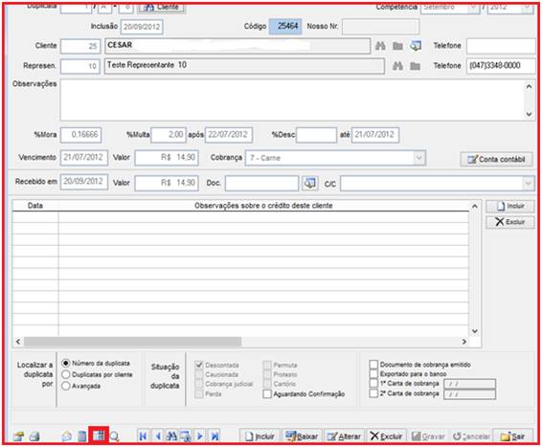The width and height of the screenshot is (542, 447).
Task: Toggle Descontada checkbox
Action: pyautogui.click(x=199, y=365)
